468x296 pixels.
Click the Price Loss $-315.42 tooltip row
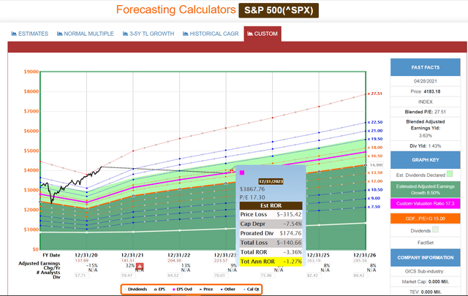(x=271, y=214)
